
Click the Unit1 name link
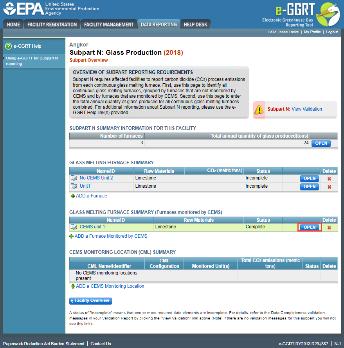[x=85, y=186]
